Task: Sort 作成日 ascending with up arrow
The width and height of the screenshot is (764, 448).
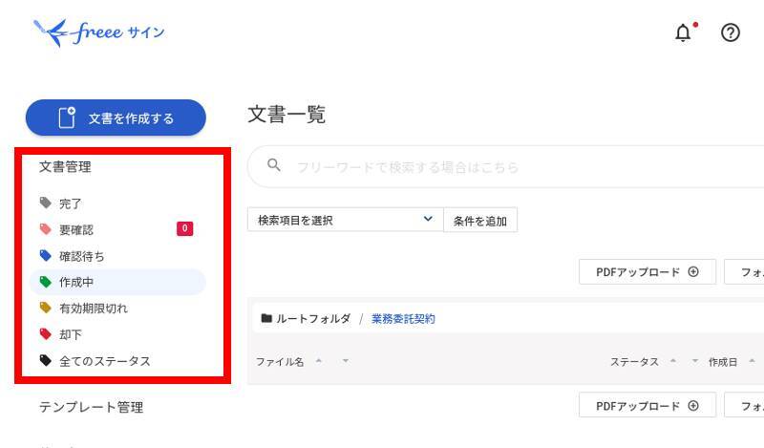Action: (x=752, y=361)
